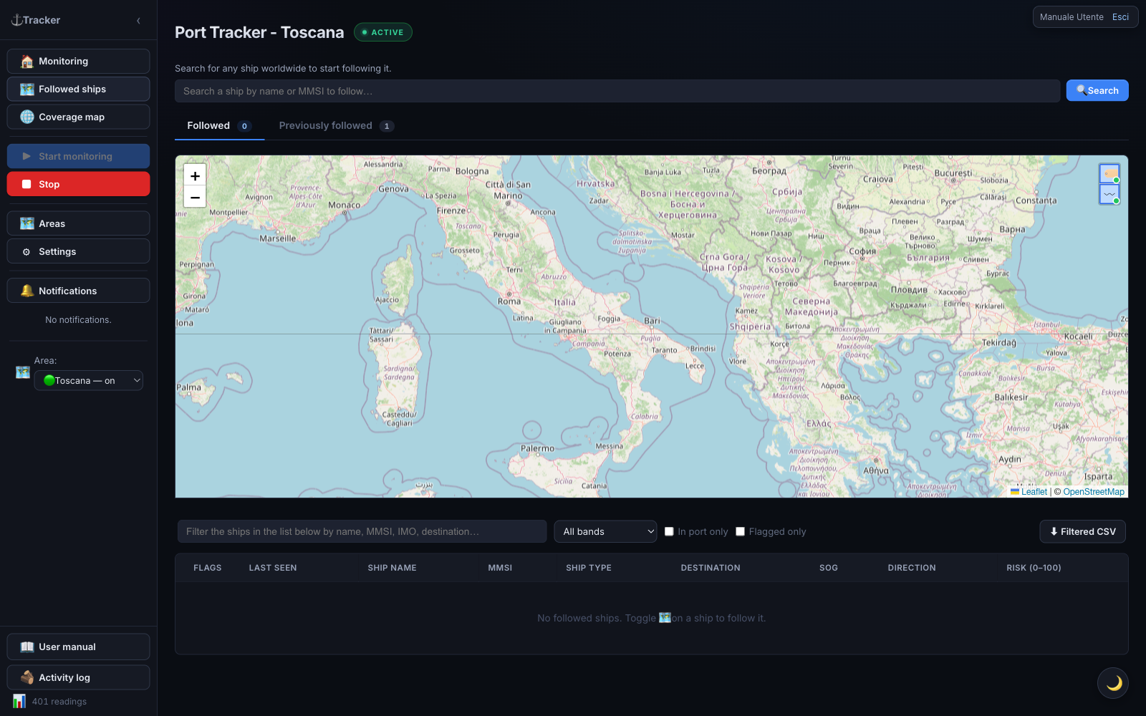This screenshot has width=1146, height=716.
Task: Click the readings bar chart icon
Action: (19, 701)
